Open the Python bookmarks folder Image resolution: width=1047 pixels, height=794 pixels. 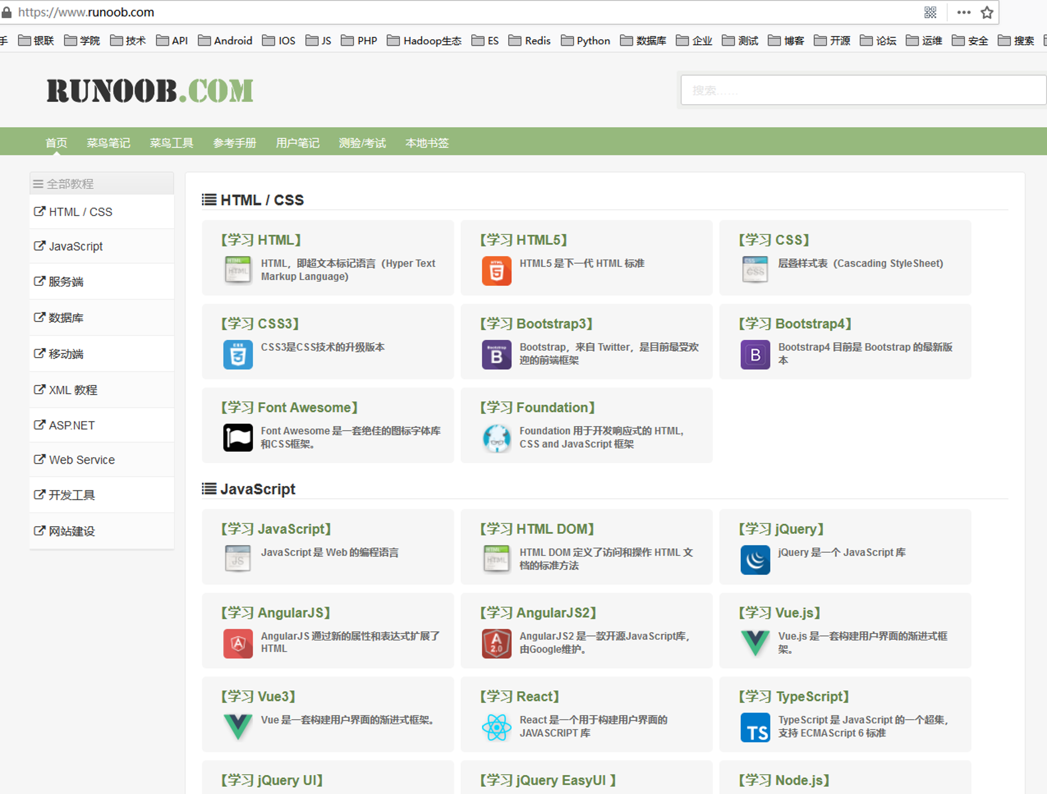pyautogui.click(x=585, y=41)
